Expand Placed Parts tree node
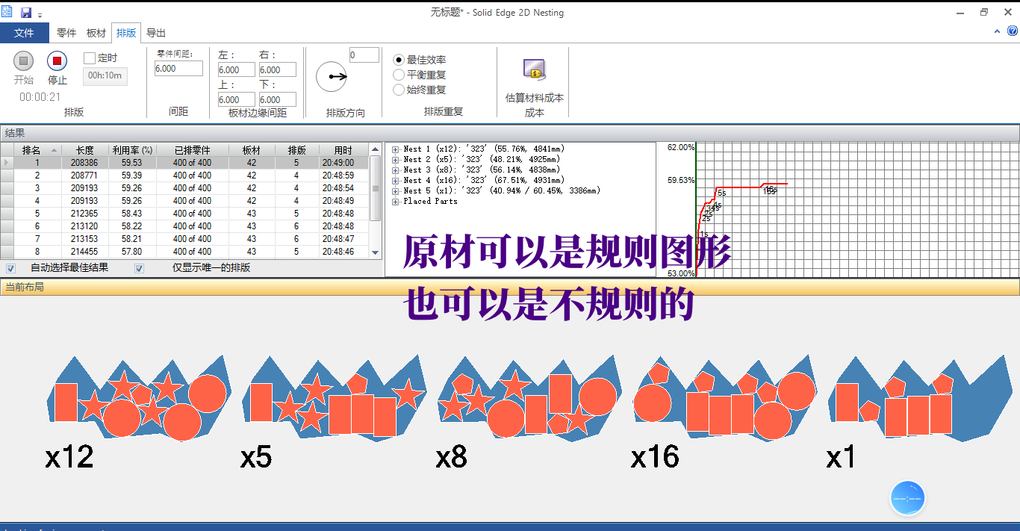Image resolution: width=1020 pixels, height=531 pixels. pos(395,202)
